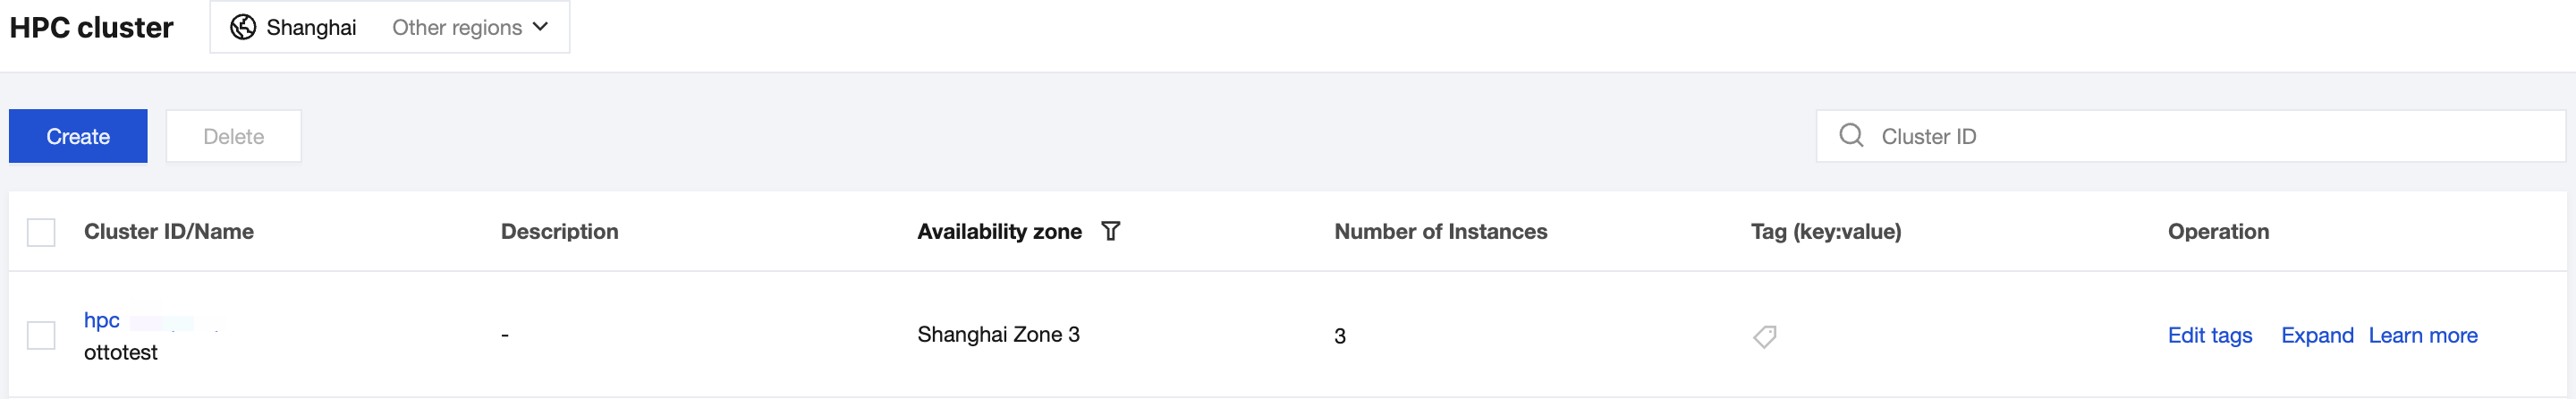Viewport: 2576px width, 399px height.
Task: Tick the select-all clusters checkbox
Action: coord(41,233)
